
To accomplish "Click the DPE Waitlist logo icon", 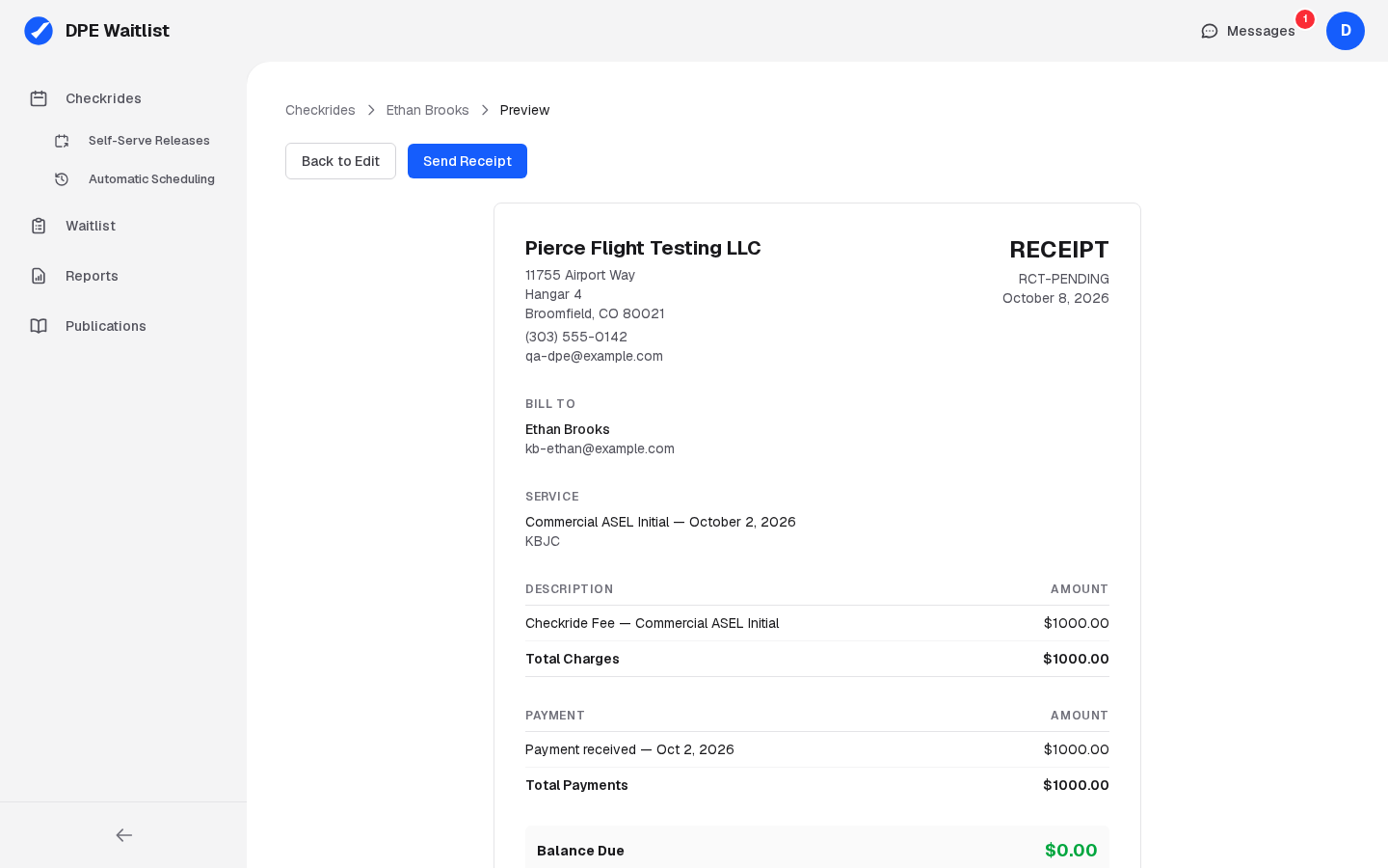I will (x=39, y=31).
